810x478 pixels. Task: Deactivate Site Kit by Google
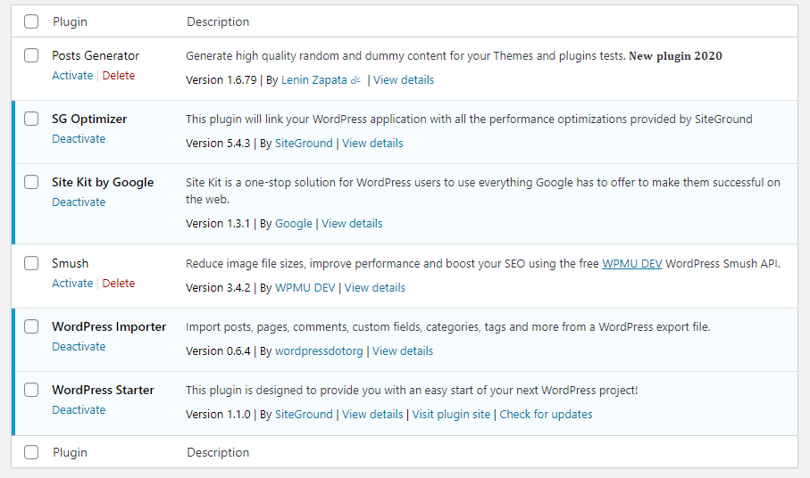tap(79, 202)
